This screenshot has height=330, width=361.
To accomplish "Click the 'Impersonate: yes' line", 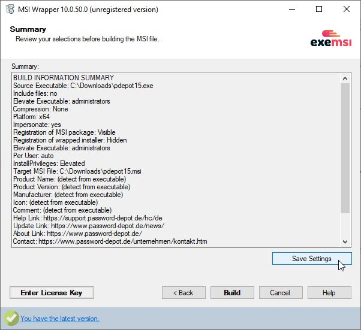I will click(37, 125).
